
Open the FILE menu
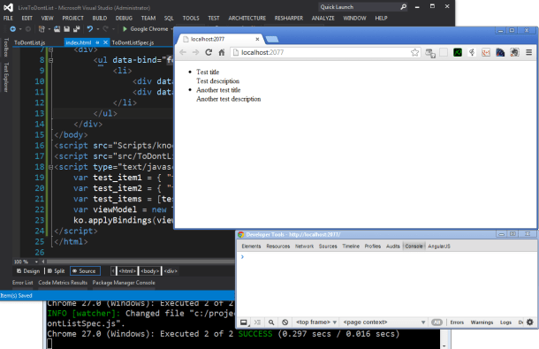pos(8,18)
